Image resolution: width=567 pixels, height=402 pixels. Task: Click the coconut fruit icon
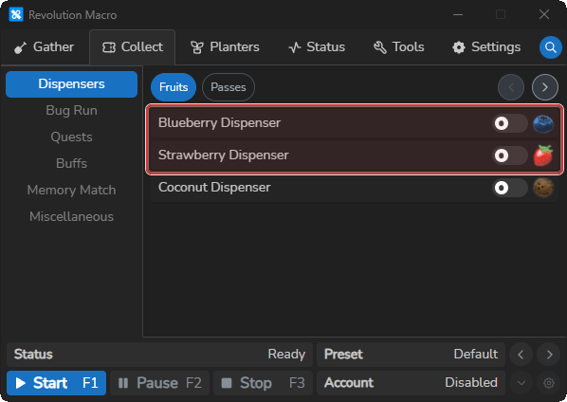[543, 188]
